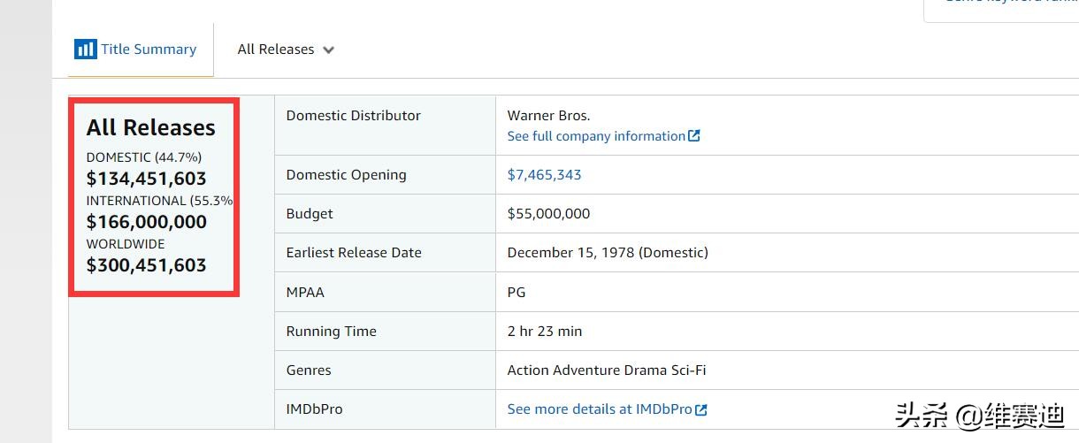Follow the See more details at IMDbPro link
This screenshot has height=443, width=1079.
click(x=600, y=409)
